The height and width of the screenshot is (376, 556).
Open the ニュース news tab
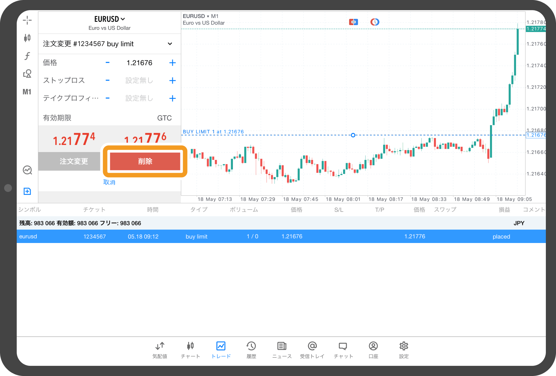tap(282, 350)
